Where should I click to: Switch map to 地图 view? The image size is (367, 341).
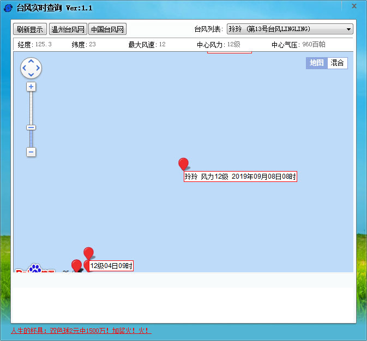(316, 63)
